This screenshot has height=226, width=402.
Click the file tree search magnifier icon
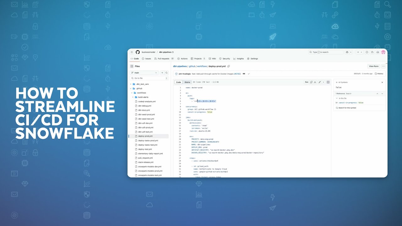(x=166, y=73)
